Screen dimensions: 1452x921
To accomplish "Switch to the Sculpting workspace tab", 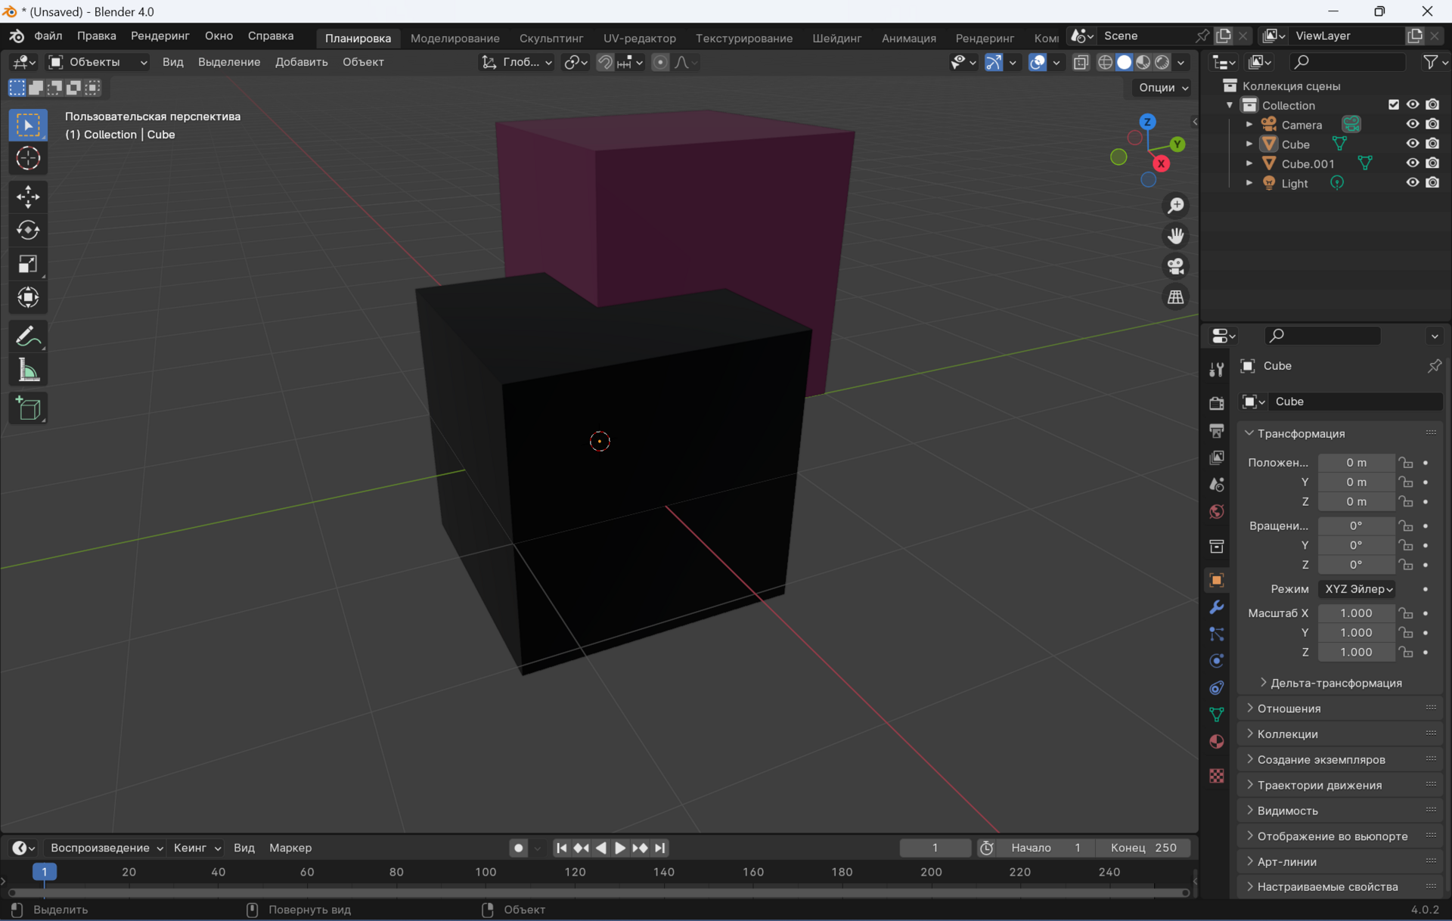I will tap(551, 38).
